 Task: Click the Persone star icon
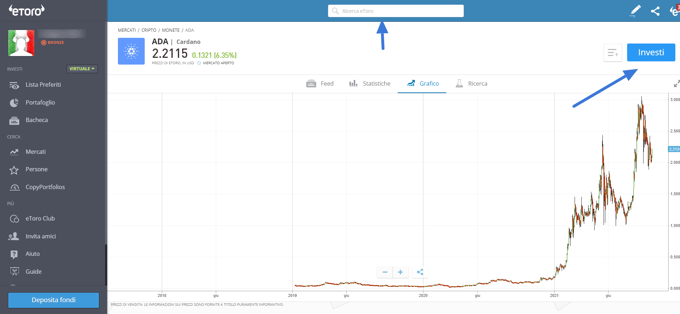click(14, 170)
